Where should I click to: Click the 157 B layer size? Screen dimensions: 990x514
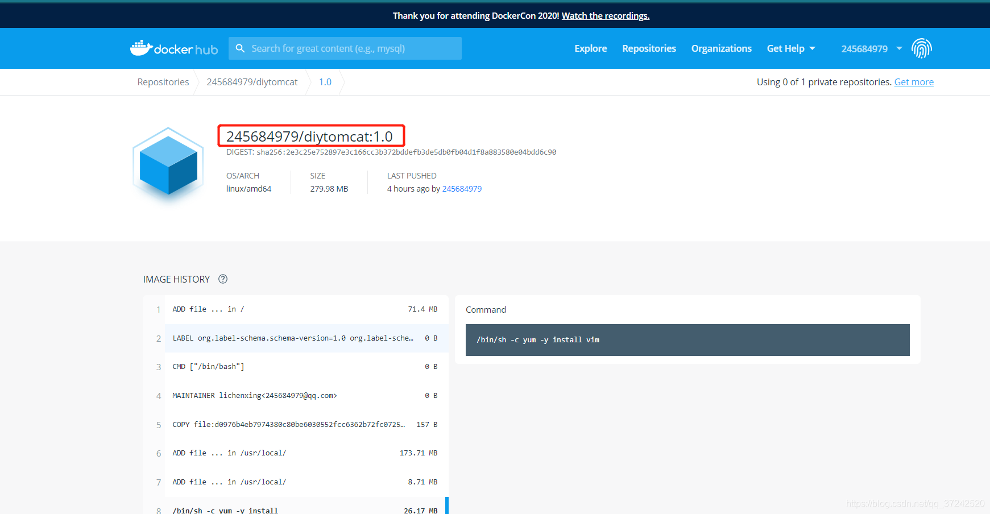pyautogui.click(x=427, y=425)
